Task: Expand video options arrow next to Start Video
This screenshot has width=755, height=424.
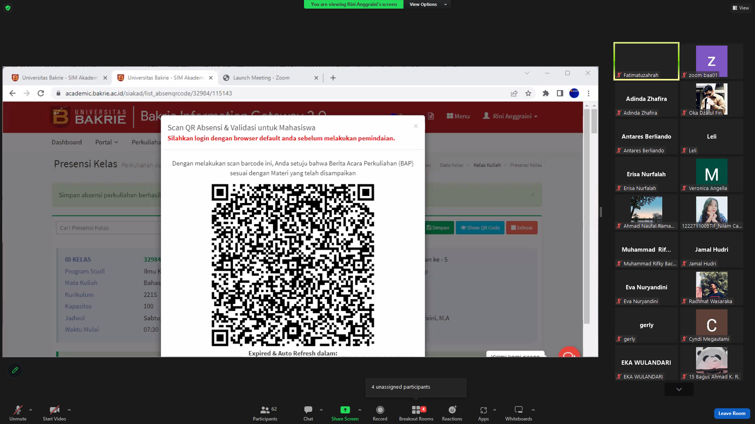Action: tap(69, 410)
